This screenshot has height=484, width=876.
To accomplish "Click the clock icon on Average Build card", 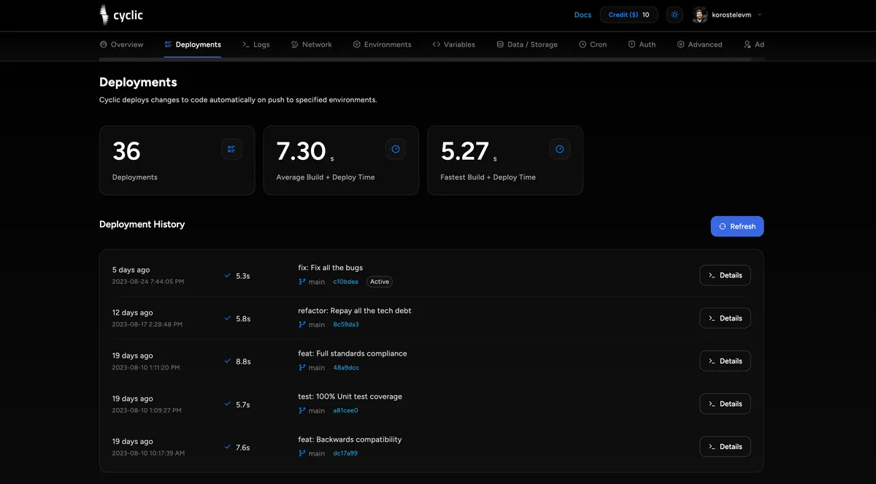I will [x=395, y=148].
